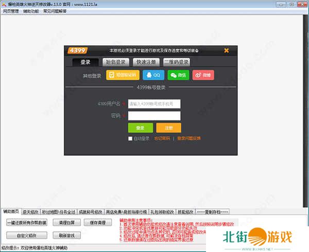Enable the auto login (自动登录) checkbox

[x=130, y=138]
